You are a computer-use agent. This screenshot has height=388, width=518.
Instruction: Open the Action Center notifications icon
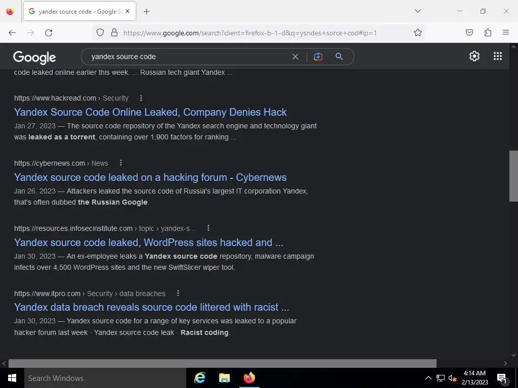(502, 378)
